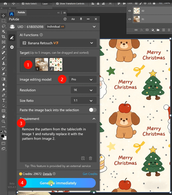Select the Crop tool
The image size is (172, 195).
[x=3, y=37]
